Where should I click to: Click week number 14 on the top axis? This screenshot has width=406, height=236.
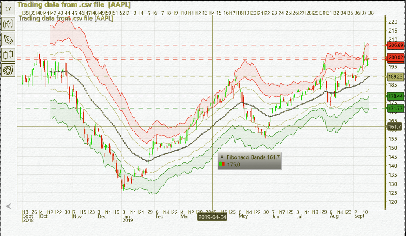tap(212, 13)
